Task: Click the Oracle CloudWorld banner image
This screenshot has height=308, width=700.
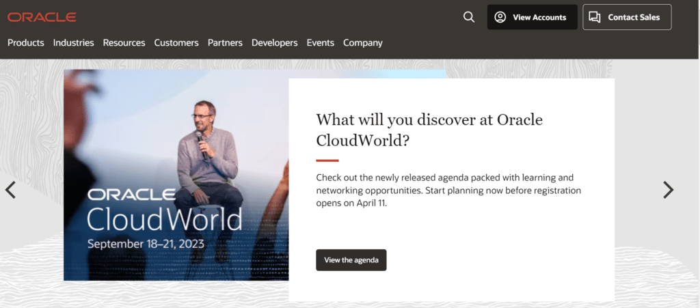Action: (176, 175)
